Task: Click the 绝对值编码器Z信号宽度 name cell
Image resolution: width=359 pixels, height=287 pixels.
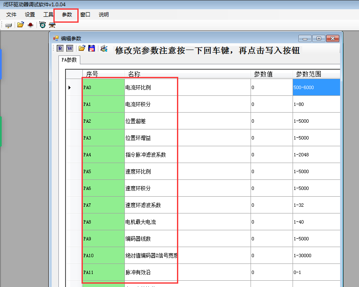Action: (187, 255)
